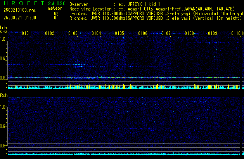This screenshot has height=159, width=244.
Task: Select the 0103 time marker
Action: tap(73, 33)
